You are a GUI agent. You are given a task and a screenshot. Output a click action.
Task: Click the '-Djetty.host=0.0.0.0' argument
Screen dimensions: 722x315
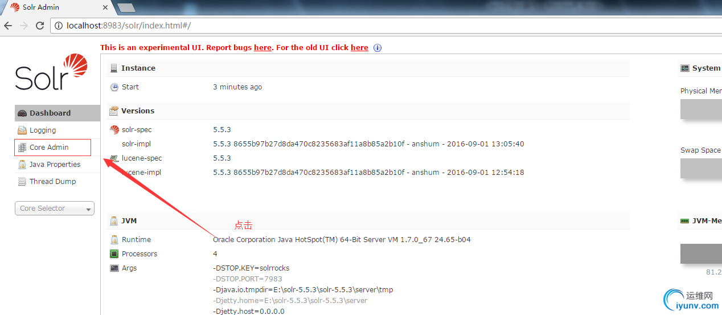tap(249, 312)
